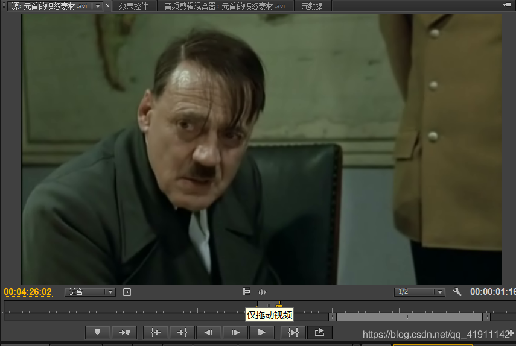This screenshot has width=516, height=346.
Task: Click the 00:04:26:02 playhead timecode
Action: click(28, 292)
